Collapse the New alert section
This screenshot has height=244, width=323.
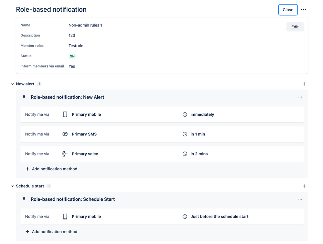(x=13, y=84)
